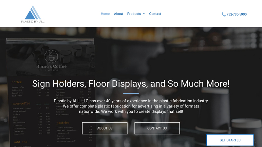Click the Sign Holders hero headline

click(131, 84)
